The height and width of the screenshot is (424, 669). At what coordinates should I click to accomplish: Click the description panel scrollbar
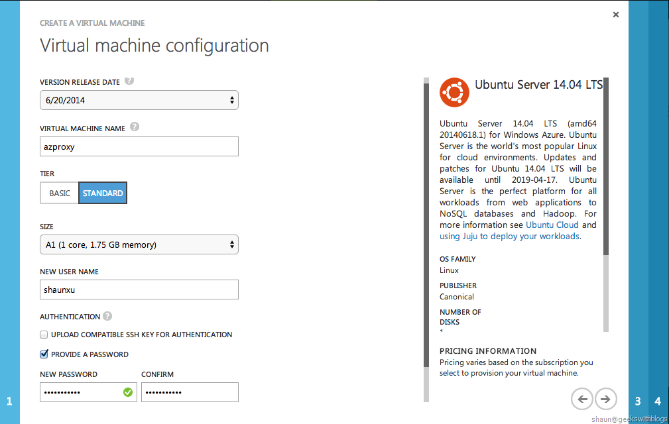click(605, 166)
